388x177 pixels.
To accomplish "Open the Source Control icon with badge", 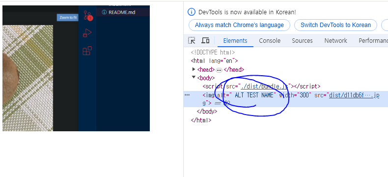I will click(87, 16).
